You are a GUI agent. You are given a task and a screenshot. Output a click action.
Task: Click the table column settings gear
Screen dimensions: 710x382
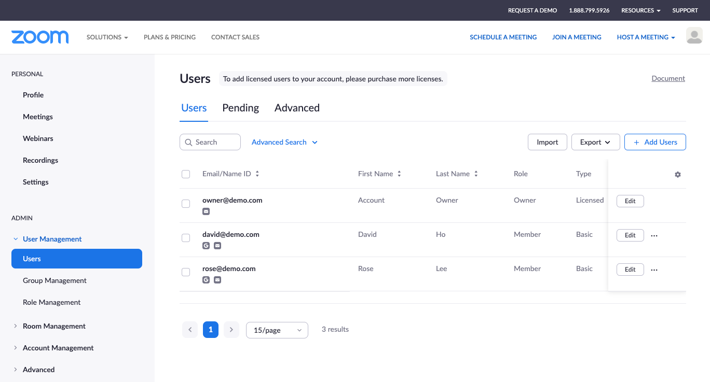[x=677, y=175]
